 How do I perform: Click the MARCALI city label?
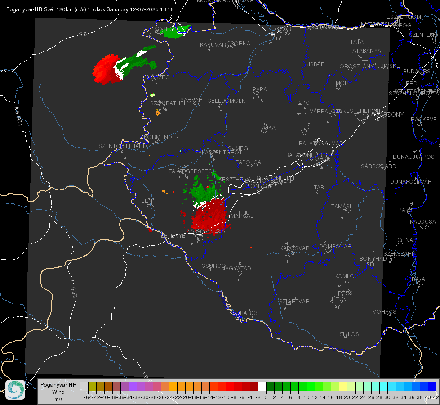tap(242, 216)
